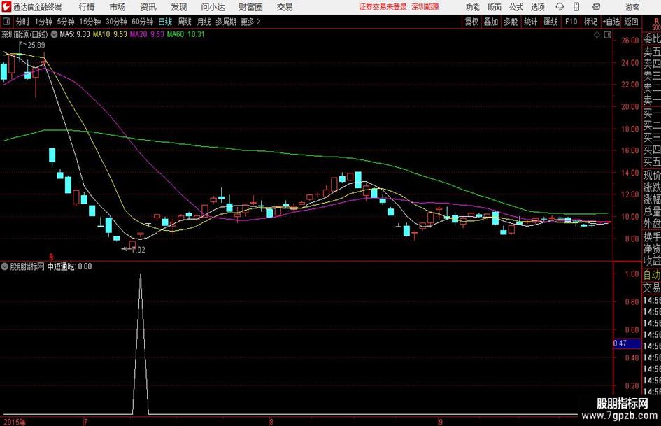Image resolution: width=661 pixels, height=426 pixels.
Task: Open the dropdown arrow beside 深圳能源(日线)
Action: [x=54, y=34]
